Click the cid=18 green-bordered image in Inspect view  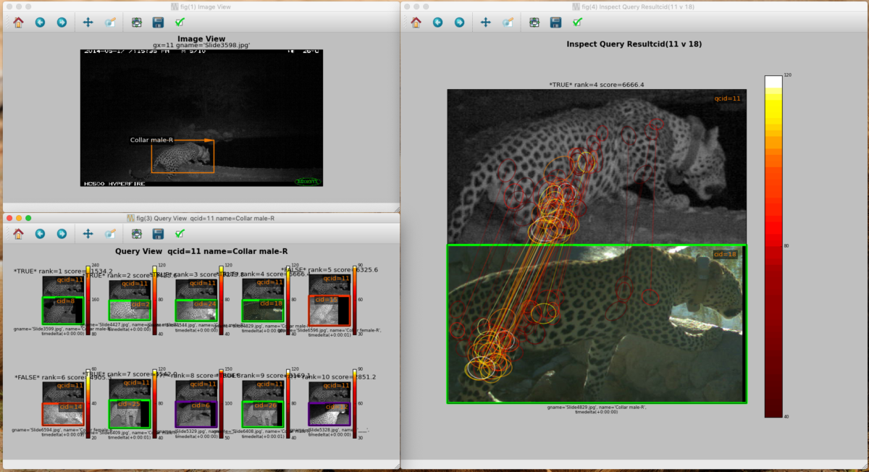597,324
